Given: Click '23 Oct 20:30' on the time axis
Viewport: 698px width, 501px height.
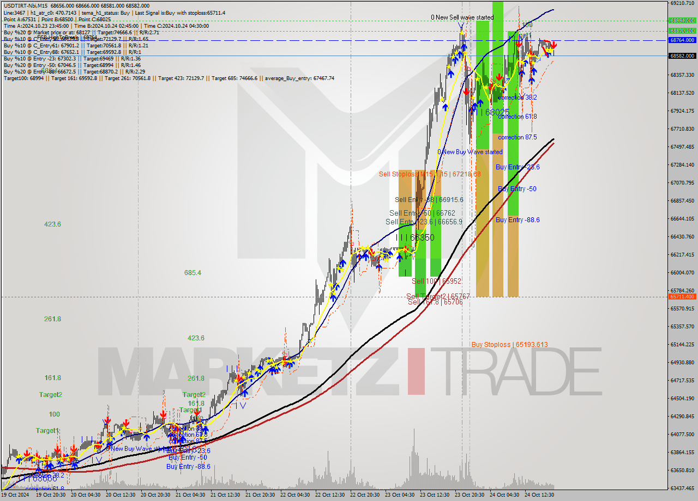Looking at the screenshot, I should [470, 495].
